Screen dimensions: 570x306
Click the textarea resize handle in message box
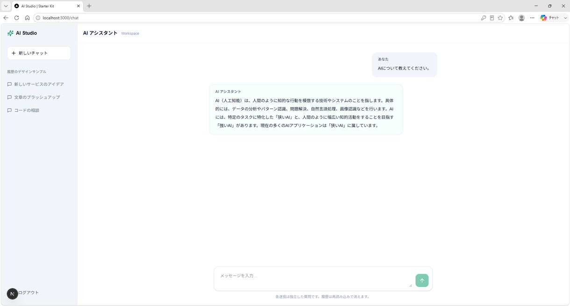[410, 285]
